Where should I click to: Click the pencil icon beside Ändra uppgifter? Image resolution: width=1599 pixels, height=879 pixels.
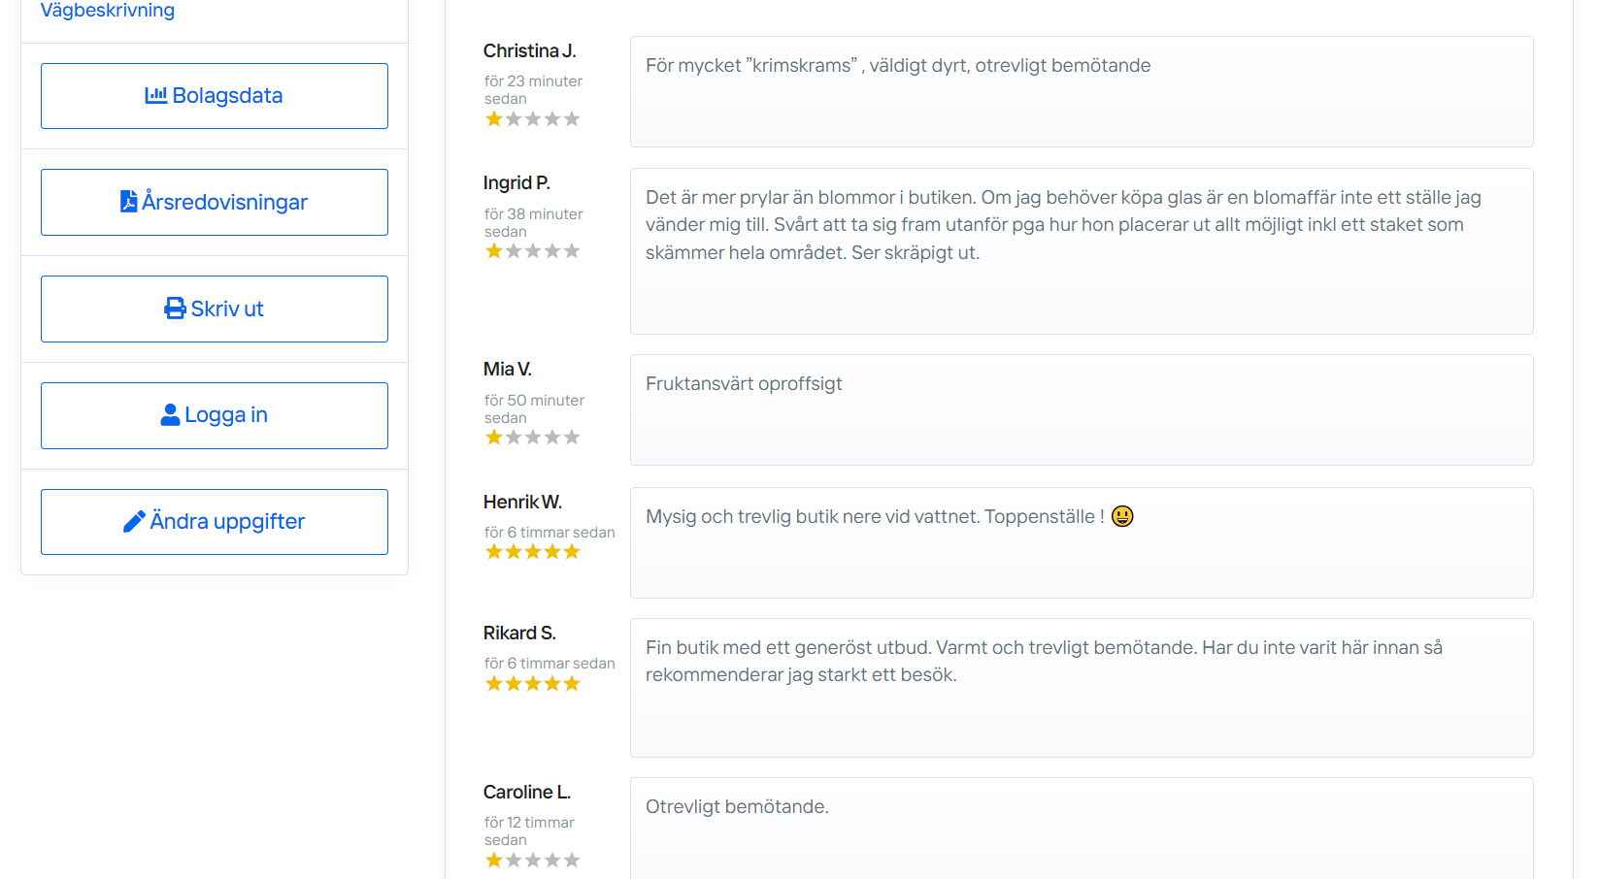(x=134, y=522)
